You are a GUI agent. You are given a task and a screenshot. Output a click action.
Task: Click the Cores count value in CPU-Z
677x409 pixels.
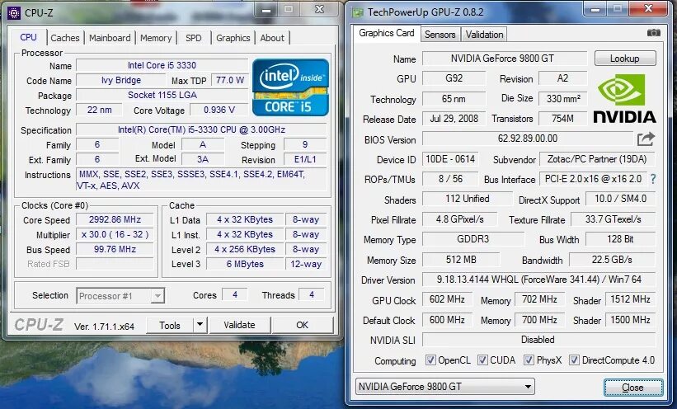(235, 294)
